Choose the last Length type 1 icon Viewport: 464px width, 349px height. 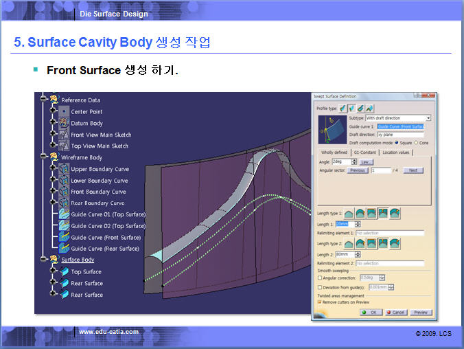point(395,214)
